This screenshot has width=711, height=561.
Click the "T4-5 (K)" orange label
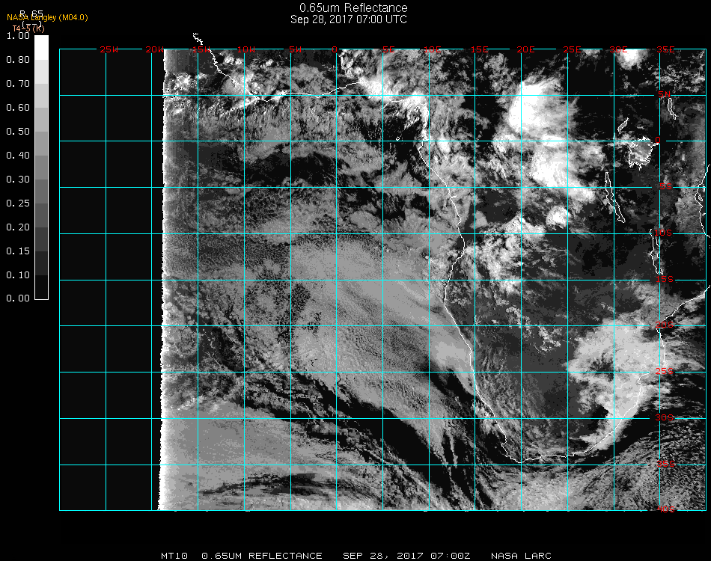28,28
